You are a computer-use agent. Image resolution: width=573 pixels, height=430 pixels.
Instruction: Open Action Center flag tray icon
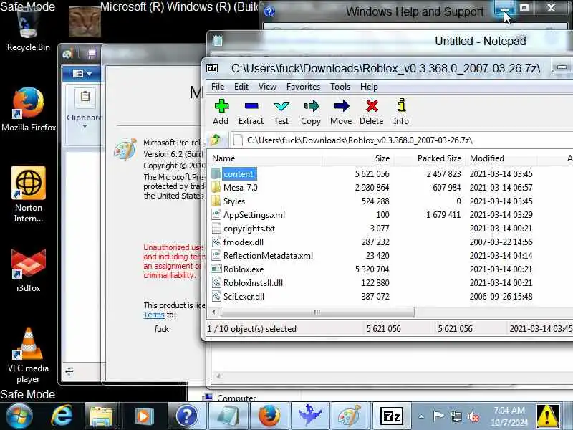[438, 416]
